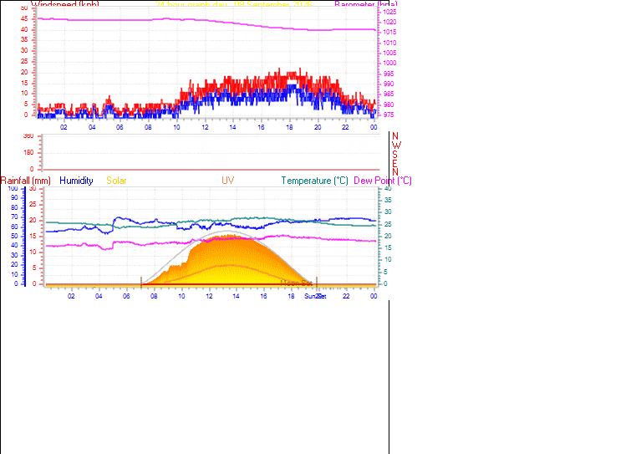Click the 22 hour mark on lower graph
The height and width of the screenshot is (454, 636).
pos(346,296)
